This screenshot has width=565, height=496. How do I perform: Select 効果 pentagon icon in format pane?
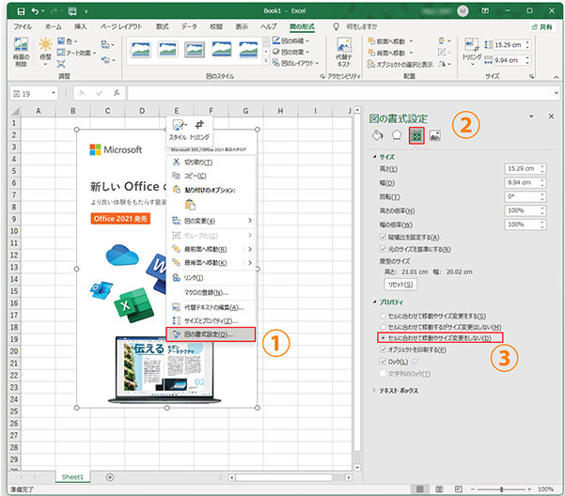click(x=397, y=135)
